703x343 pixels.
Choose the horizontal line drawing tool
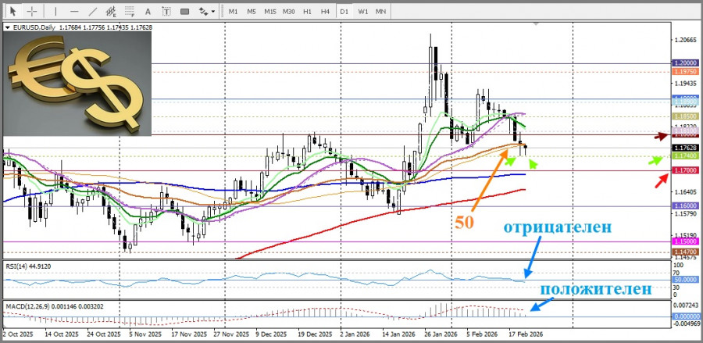coord(73,12)
